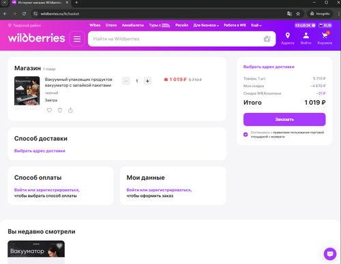Open the Wibes menu link

click(x=95, y=25)
